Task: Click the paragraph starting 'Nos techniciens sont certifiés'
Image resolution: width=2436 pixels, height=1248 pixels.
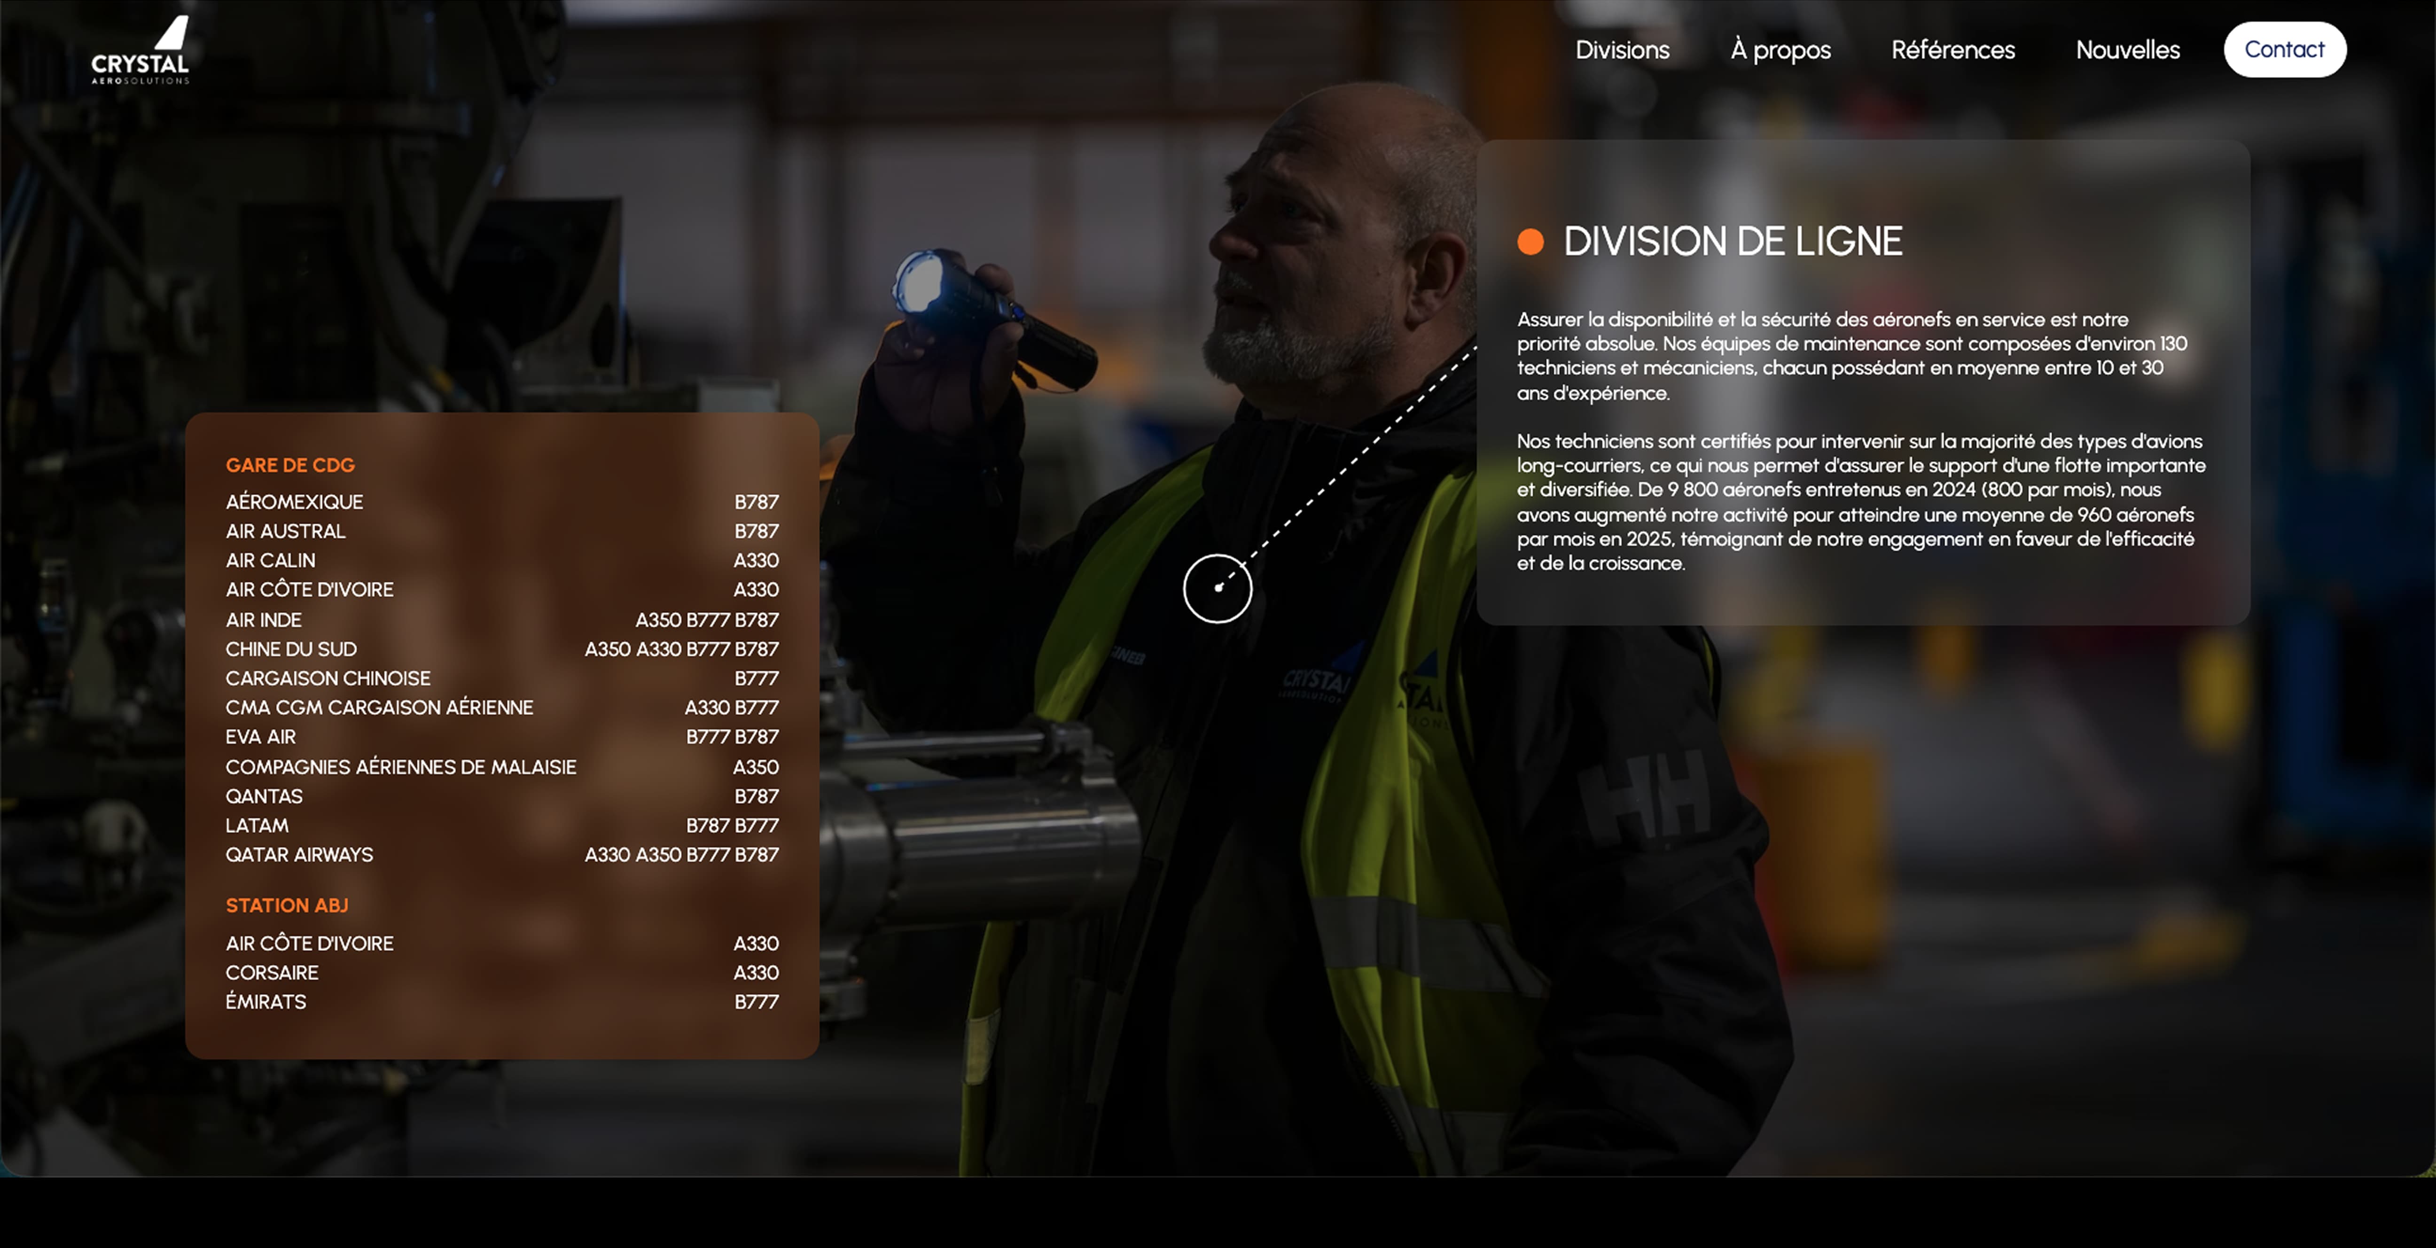Action: (x=1861, y=502)
